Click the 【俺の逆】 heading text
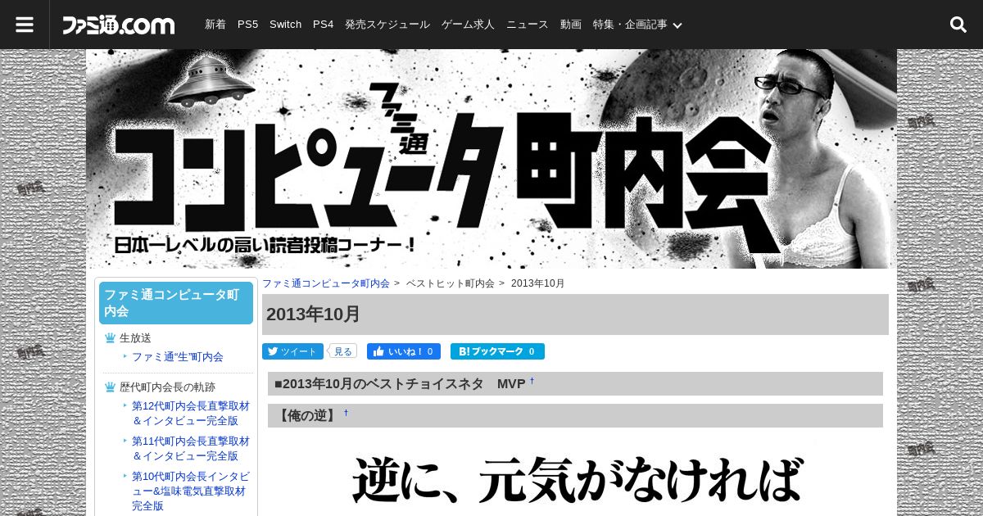This screenshot has height=516, width=983. (306, 416)
